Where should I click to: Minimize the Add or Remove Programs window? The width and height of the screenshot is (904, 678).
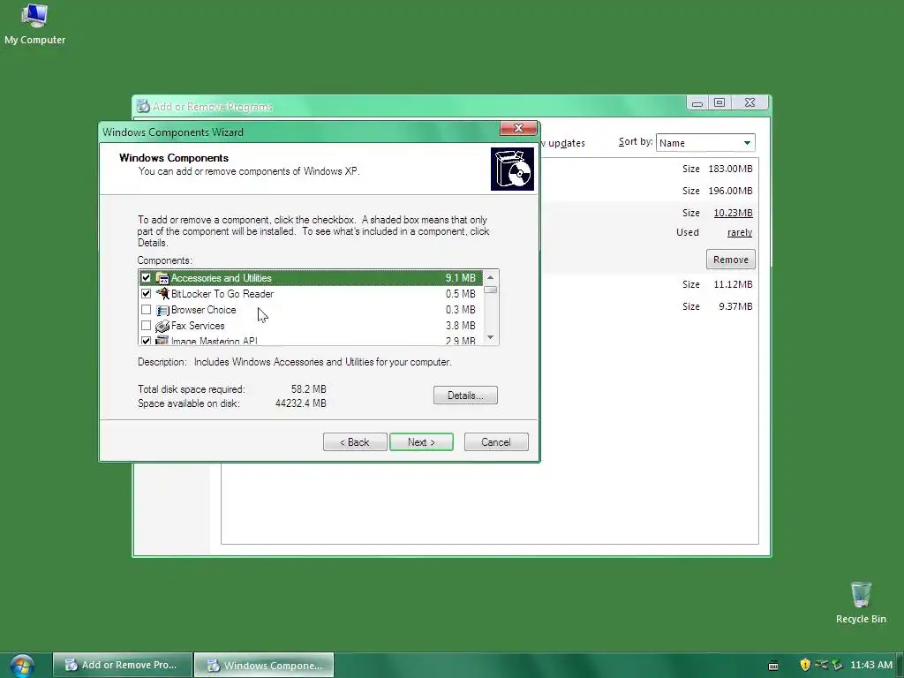tap(697, 102)
